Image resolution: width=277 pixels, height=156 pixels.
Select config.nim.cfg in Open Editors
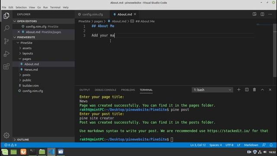click(x=43, y=26)
